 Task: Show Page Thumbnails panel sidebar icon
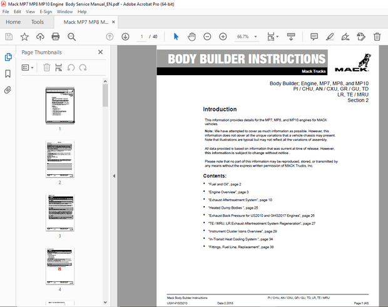[x=8, y=57]
